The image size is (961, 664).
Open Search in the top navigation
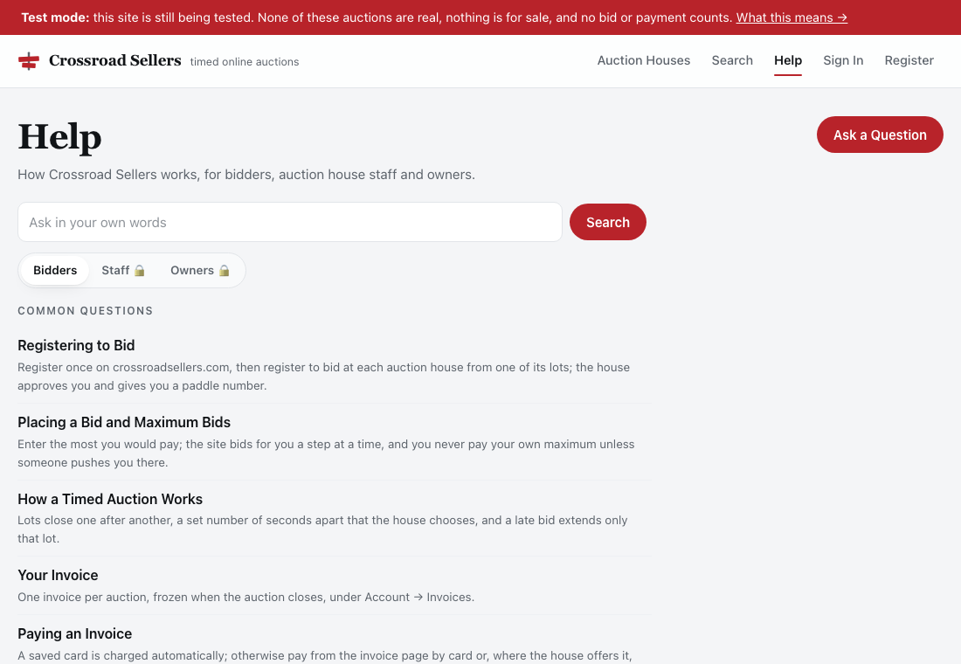click(732, 60)
